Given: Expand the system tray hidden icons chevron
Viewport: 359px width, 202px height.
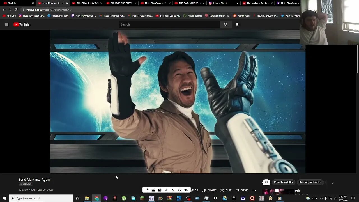Looking at the screenshot, I should [321, 198].
